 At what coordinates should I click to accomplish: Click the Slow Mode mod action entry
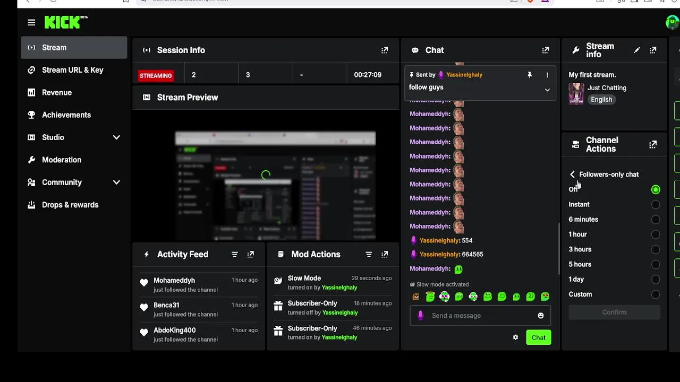click(333, 283)
